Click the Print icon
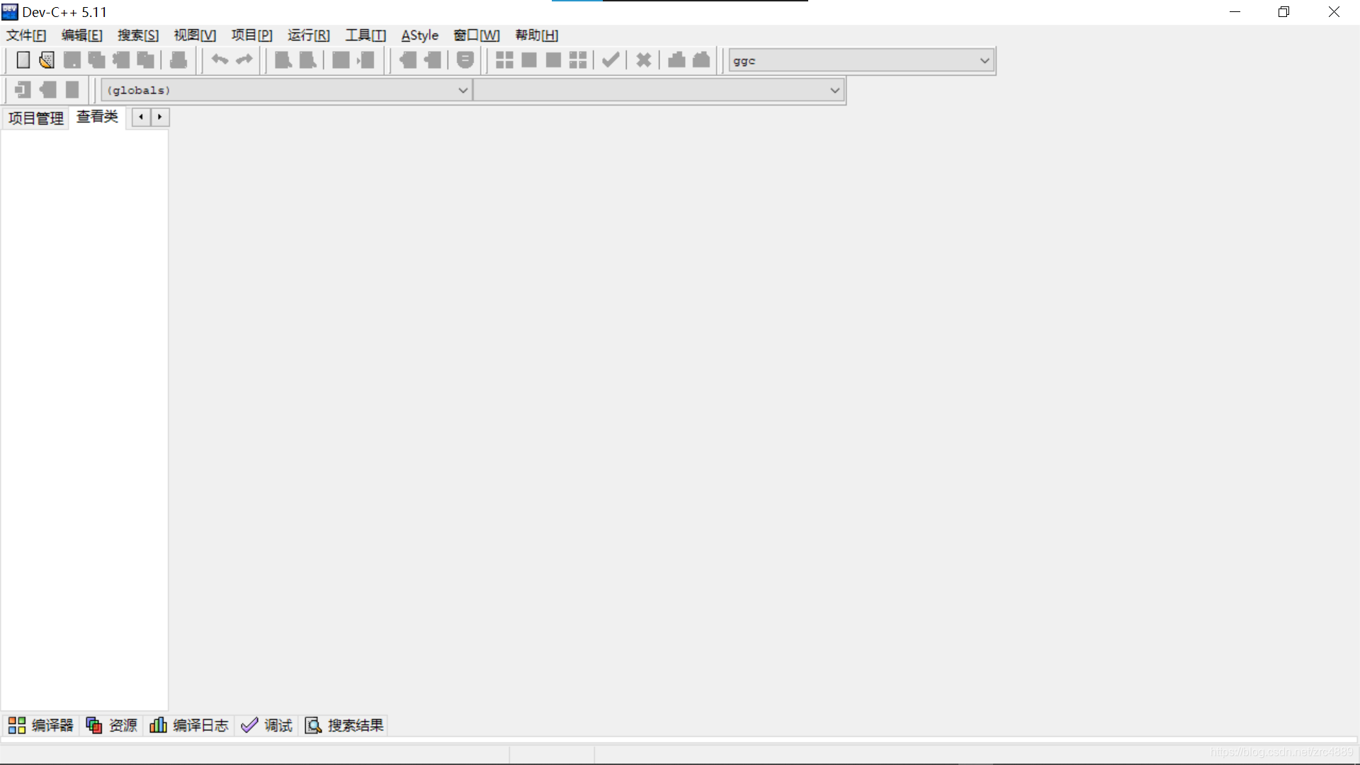The height and width of the screenshot is (765, 1360). click(x=178, y=60)
